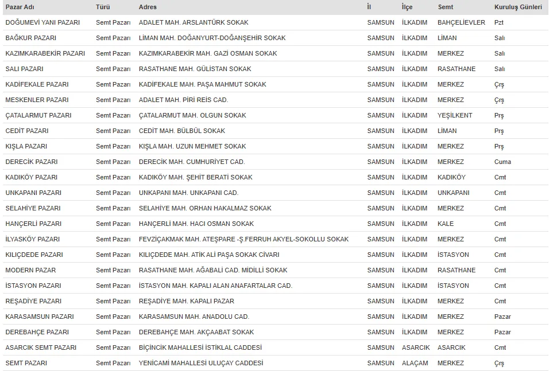Click the Semt column header

coord(446,7)
